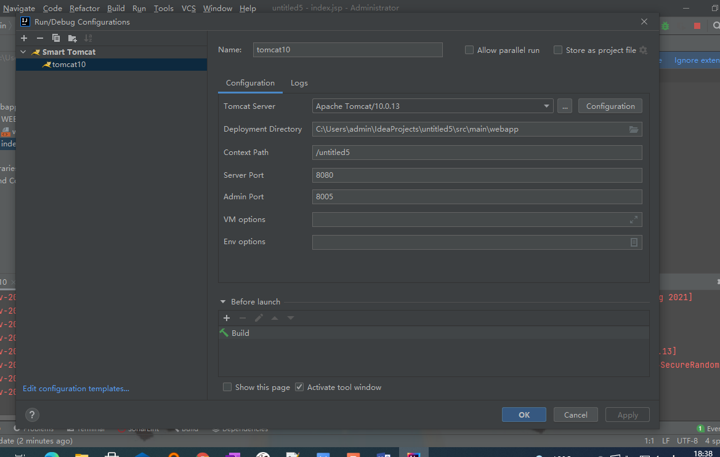Open the VCS menu
Viewport: 720px width, 457px height.
point(188,8)
